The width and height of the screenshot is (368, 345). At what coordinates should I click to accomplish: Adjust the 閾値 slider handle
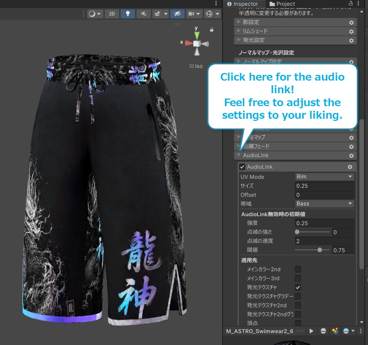(x=320, y=250)
